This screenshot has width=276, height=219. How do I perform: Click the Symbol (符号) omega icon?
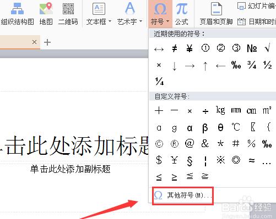pyautogui.click(x=160, y=9)
